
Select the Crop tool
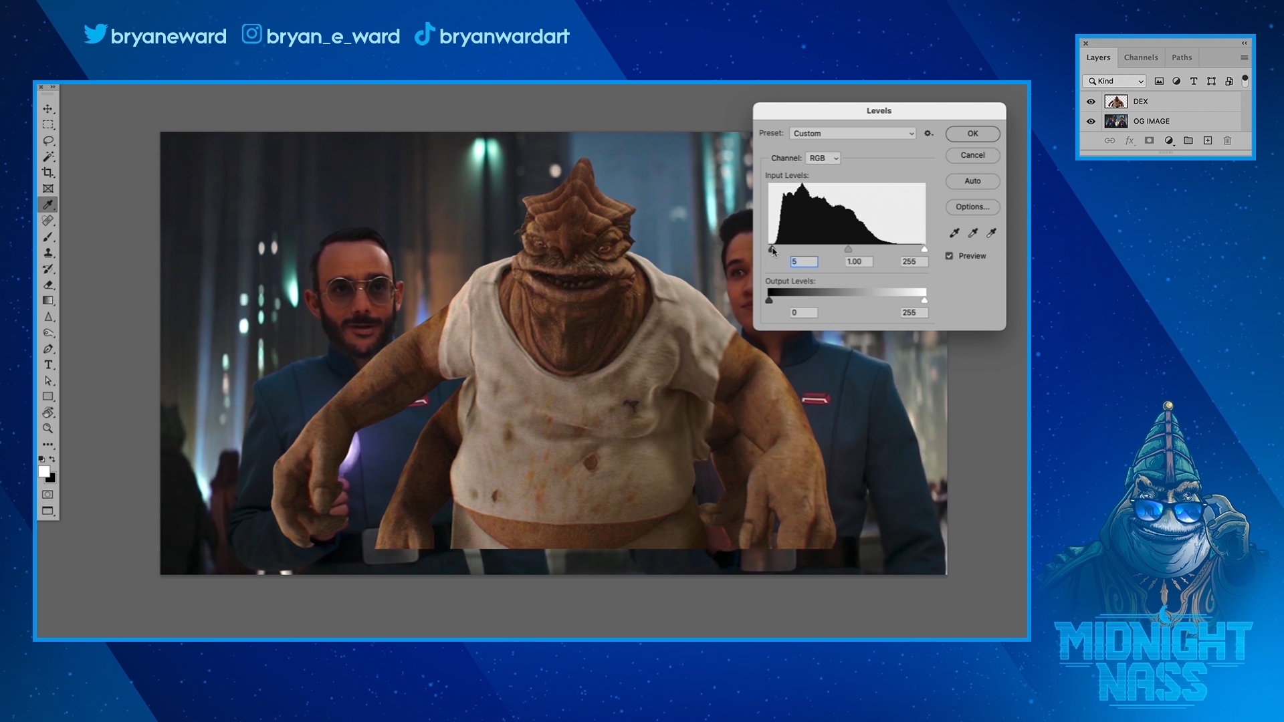(48, 172)
